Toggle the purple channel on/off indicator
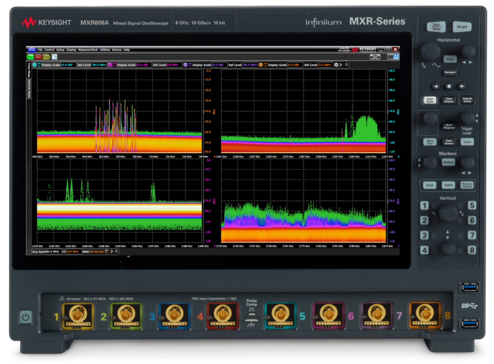Viewport: 494px width, 364px height. pyautogui.click(x=185, y=65)
